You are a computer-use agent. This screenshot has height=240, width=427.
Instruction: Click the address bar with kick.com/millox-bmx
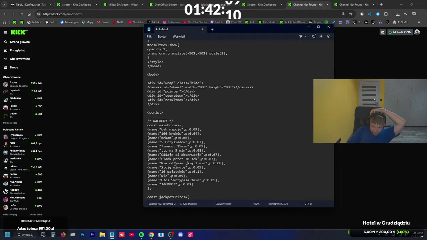tap(187, 14)
